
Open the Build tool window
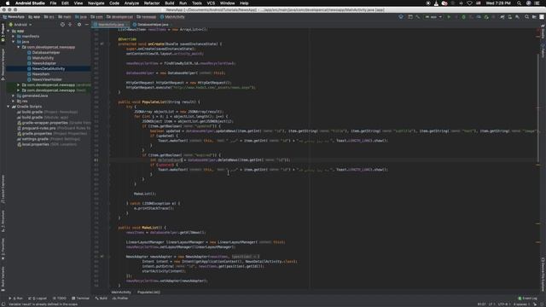(x=102, y=298)
